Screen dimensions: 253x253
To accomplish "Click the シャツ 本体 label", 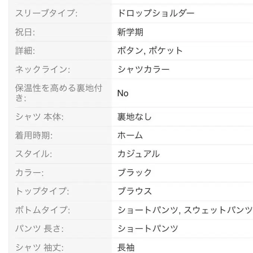I will coord(39,117).
